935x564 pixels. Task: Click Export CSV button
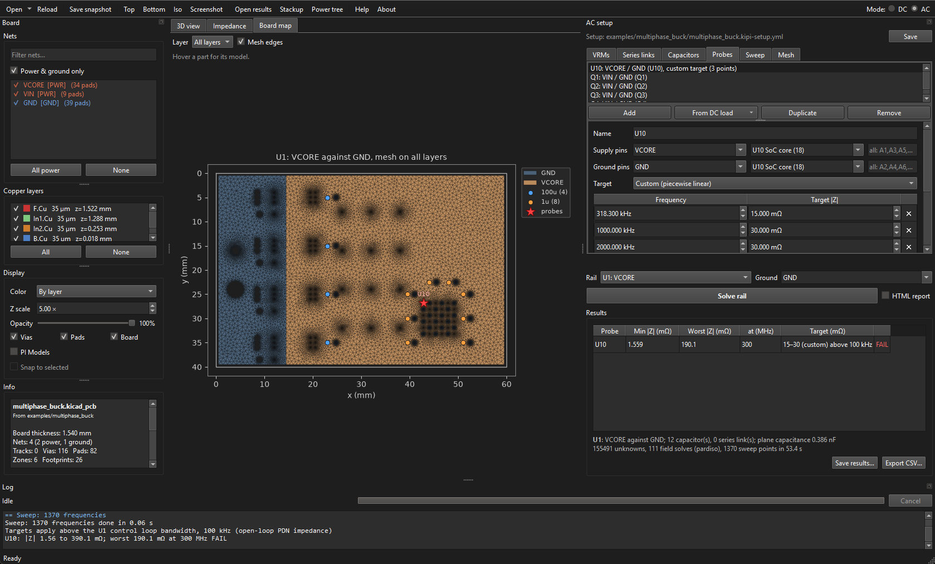(x=904, y=463)
